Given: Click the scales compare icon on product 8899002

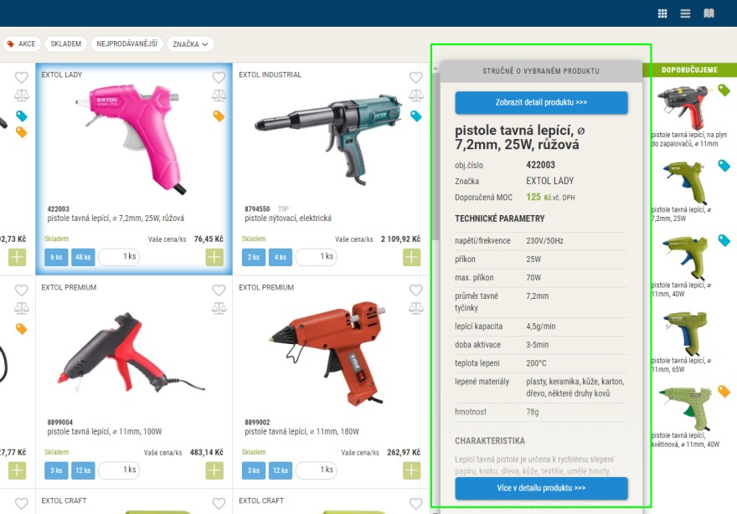Looking at the screenshot, I should [416, 308].
